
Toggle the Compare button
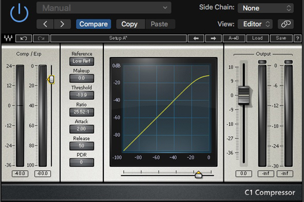coord(93,24)
